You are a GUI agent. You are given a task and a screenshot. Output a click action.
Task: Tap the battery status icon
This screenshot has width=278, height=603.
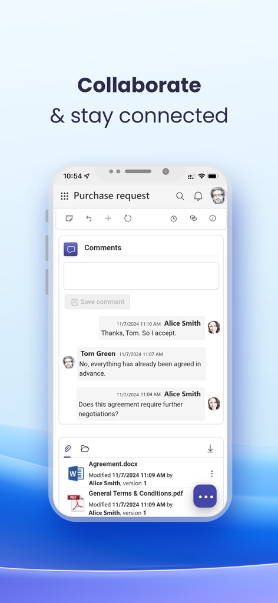point(213,176)
